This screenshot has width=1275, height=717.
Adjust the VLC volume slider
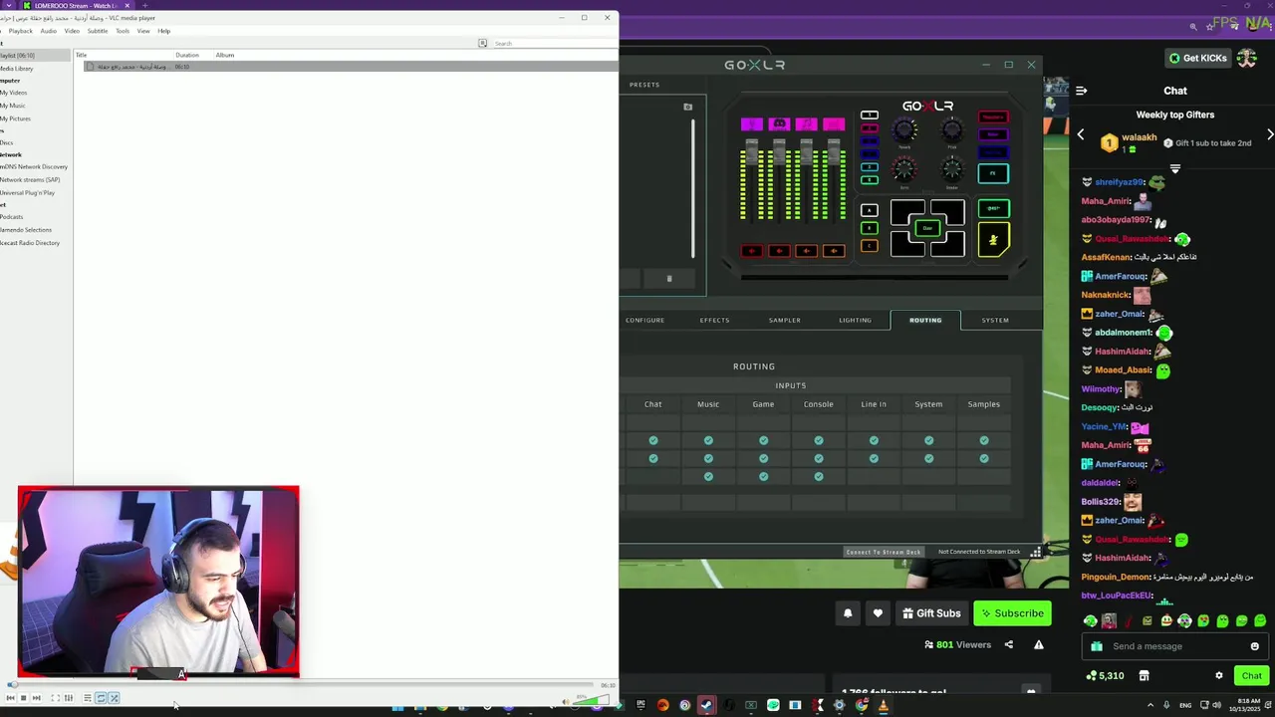[x=591, y=700]
